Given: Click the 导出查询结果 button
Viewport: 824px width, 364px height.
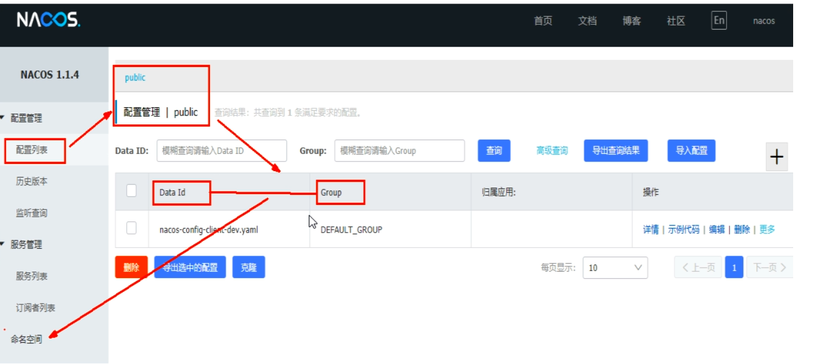Looking at the screenshot, I should 616,151.
